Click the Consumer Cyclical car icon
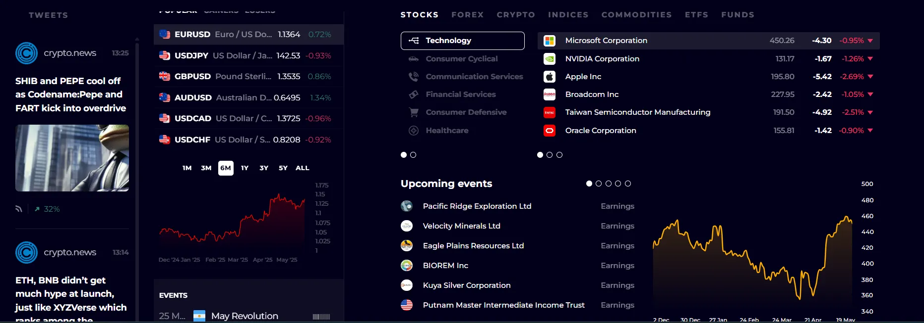 tap(414, 59)
